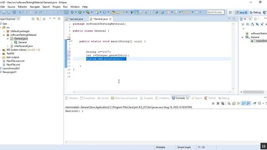The height and width of the screenshot is (150, 267).
Task: Collapse General class in Outline view
Action: (242, 37)
